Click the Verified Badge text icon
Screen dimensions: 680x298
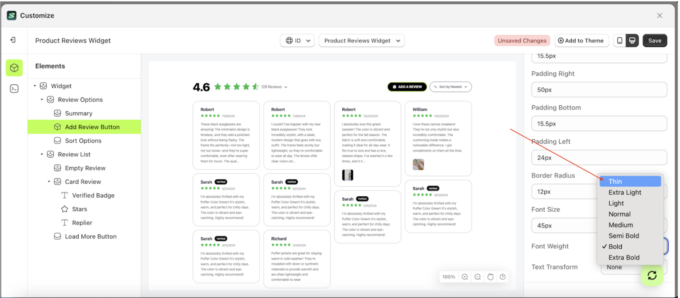[64, 195]
